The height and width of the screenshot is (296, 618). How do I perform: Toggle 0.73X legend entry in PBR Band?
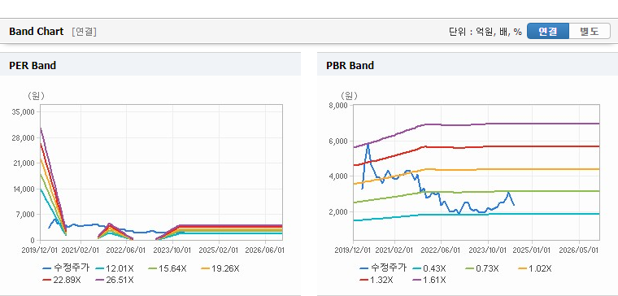481,269
